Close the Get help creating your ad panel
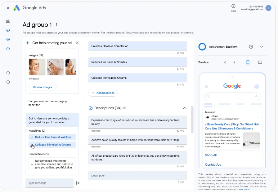This screenshot has height=192, width=278. click(77, 43)
